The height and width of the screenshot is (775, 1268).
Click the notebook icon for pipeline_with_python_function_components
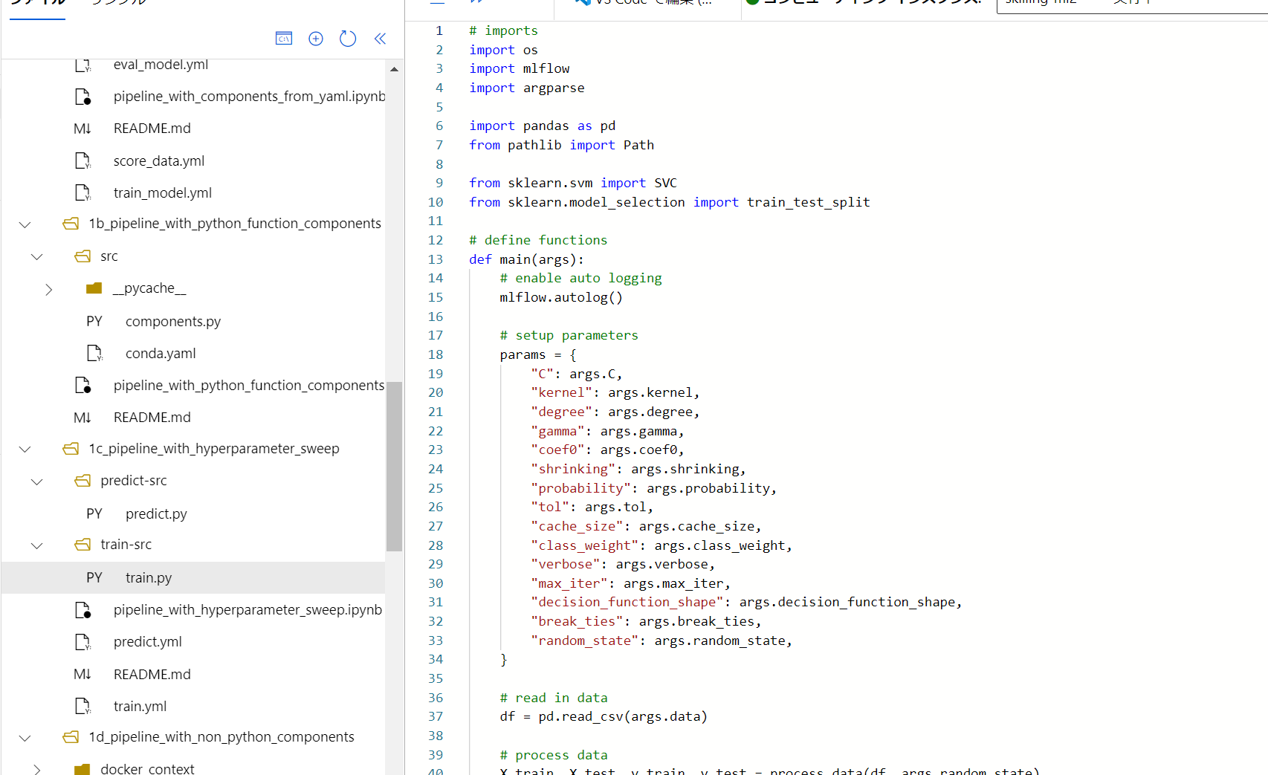(83, 386)
